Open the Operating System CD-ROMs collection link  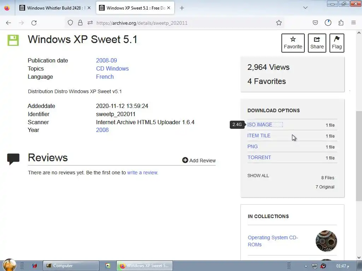[273, 241]
